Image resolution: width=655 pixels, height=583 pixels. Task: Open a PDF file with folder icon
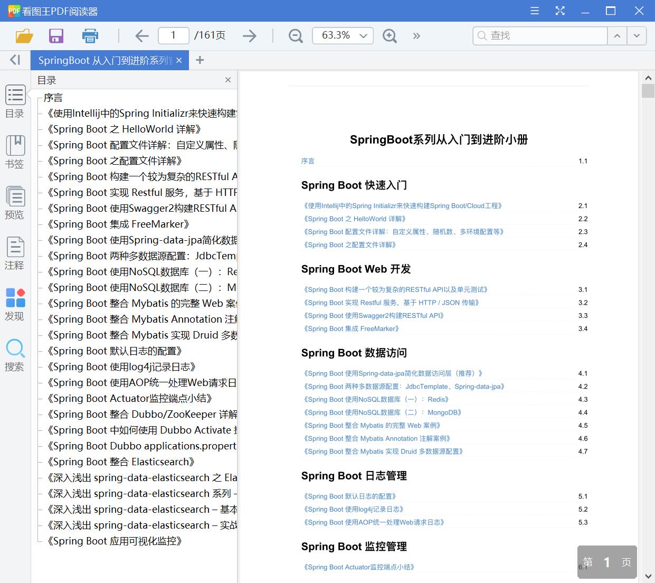(x=24, y=35)
